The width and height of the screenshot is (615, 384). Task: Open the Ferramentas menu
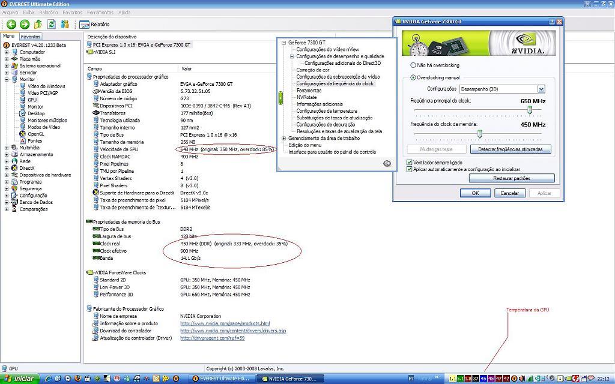coord(100,13)
